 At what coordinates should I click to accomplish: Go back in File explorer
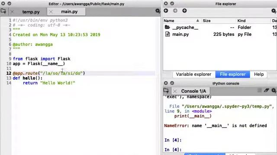pos(166,11)
